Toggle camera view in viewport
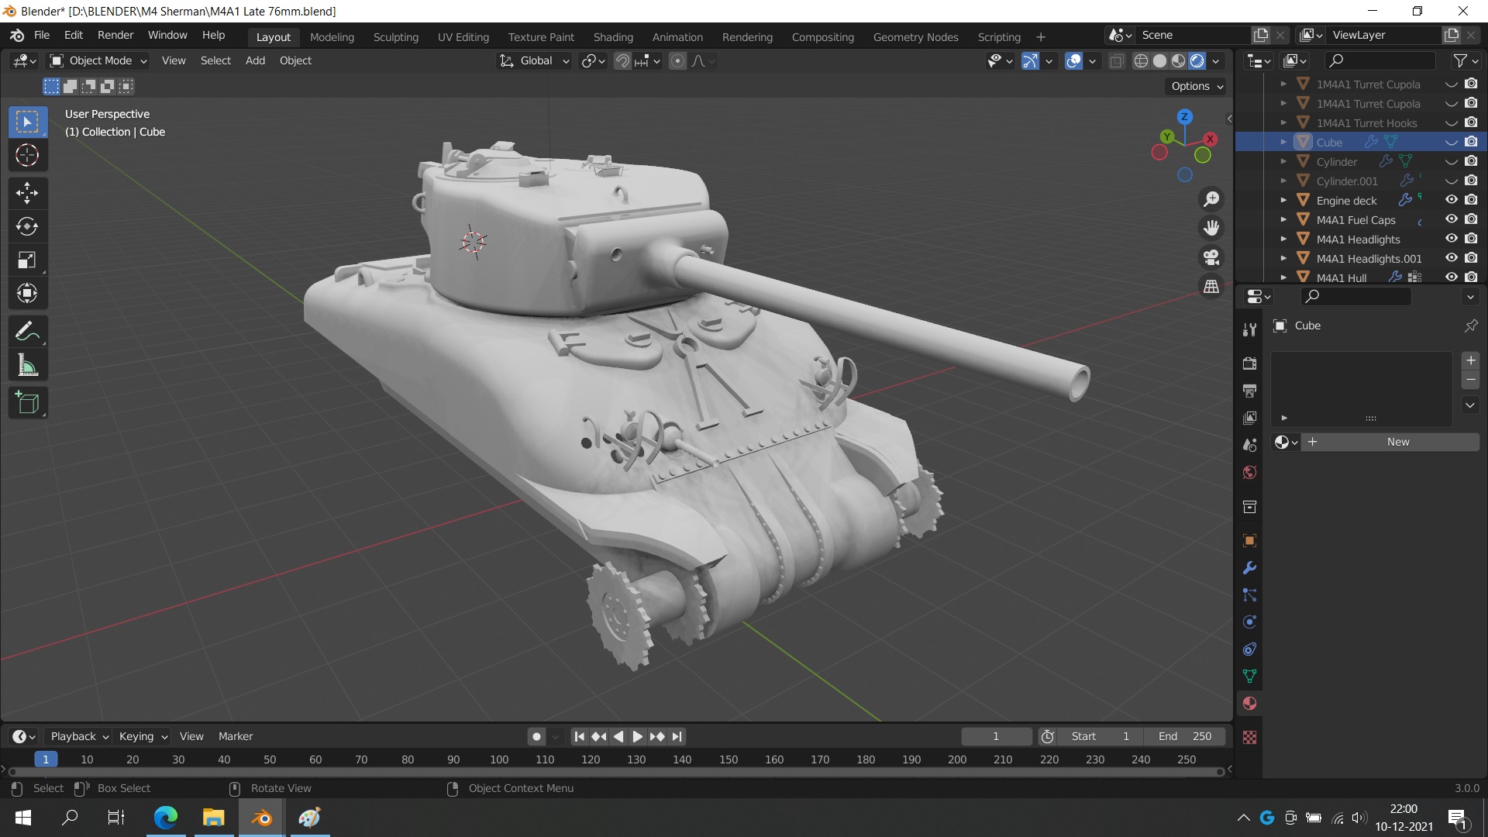1488x837 pixels. click(x=1211, y=257)
